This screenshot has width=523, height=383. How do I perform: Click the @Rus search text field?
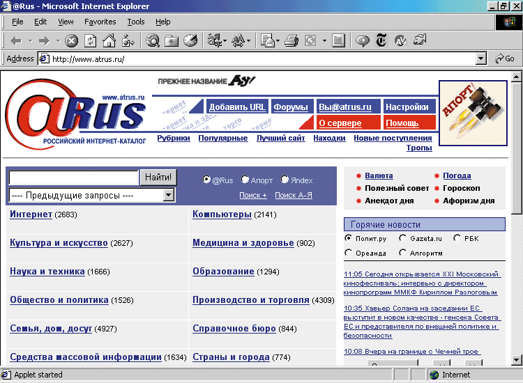coord(73,177)
